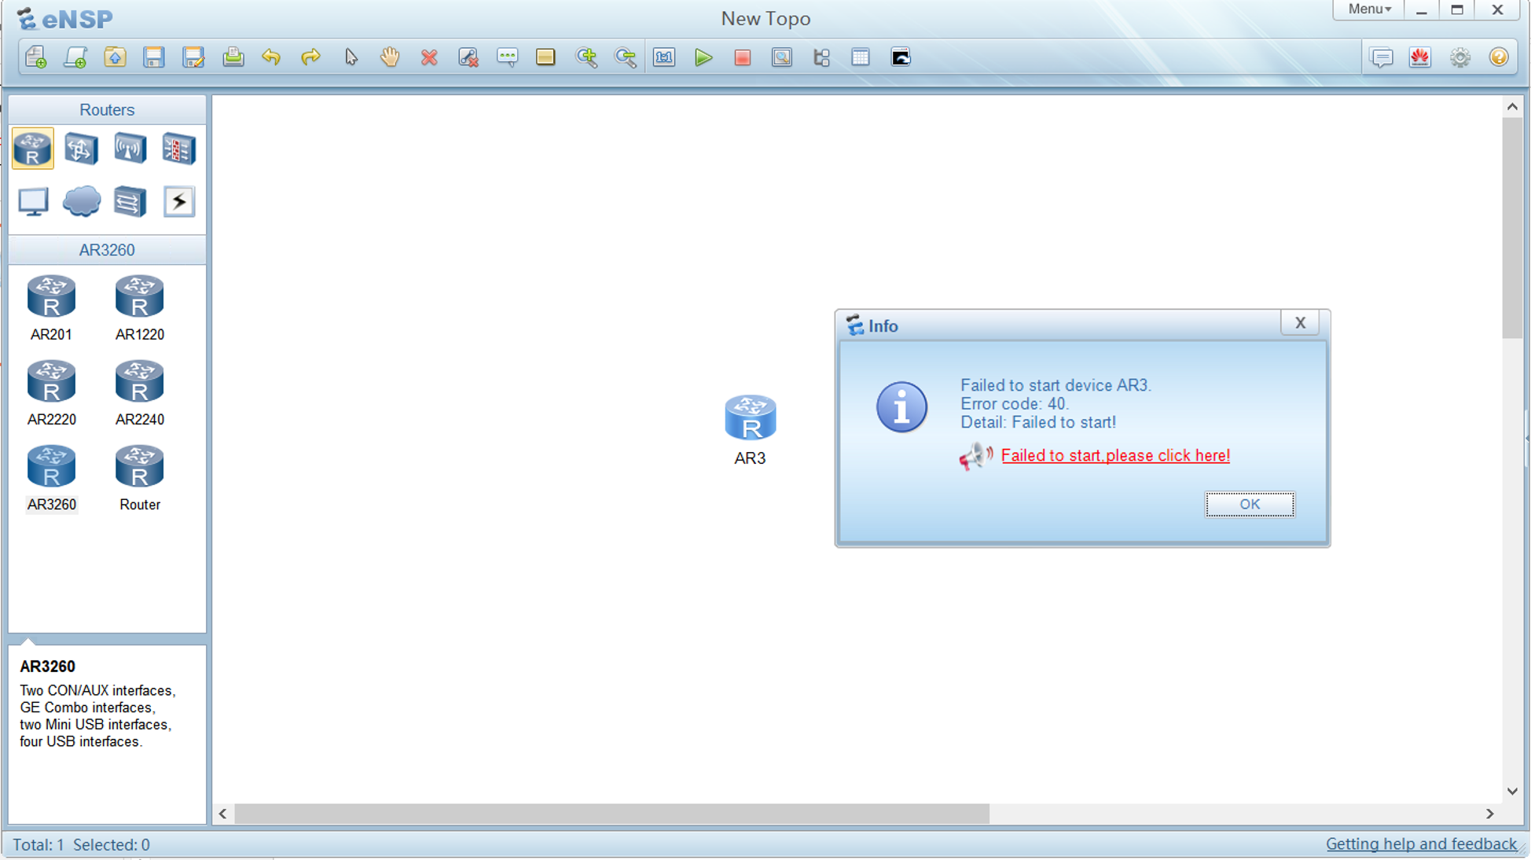Viewport: 1531px width, 860px height.
Task: Pick the AR2240 router model
Action: tap(139, 393)
